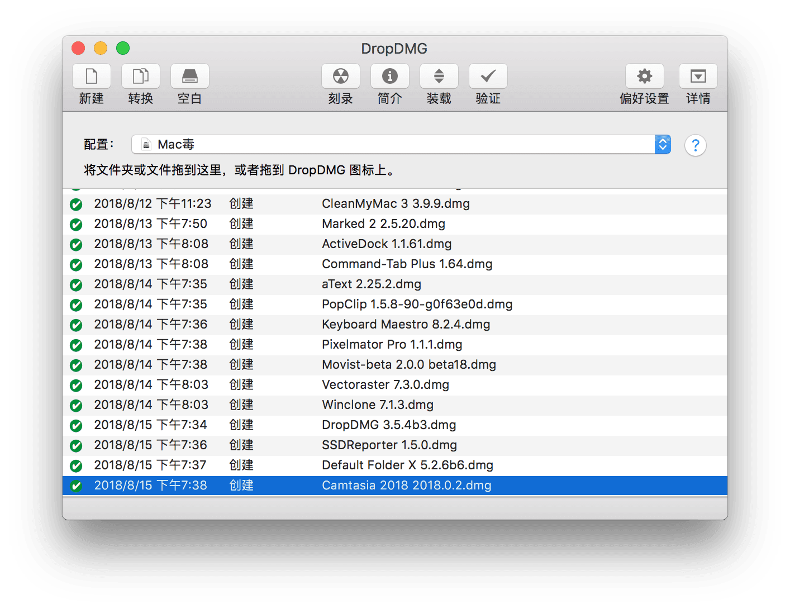Click the 空白 (Blank) disk icon
The height and width of the screenshot is (609, 790).
pyautogui.click(x=190, y=76)
